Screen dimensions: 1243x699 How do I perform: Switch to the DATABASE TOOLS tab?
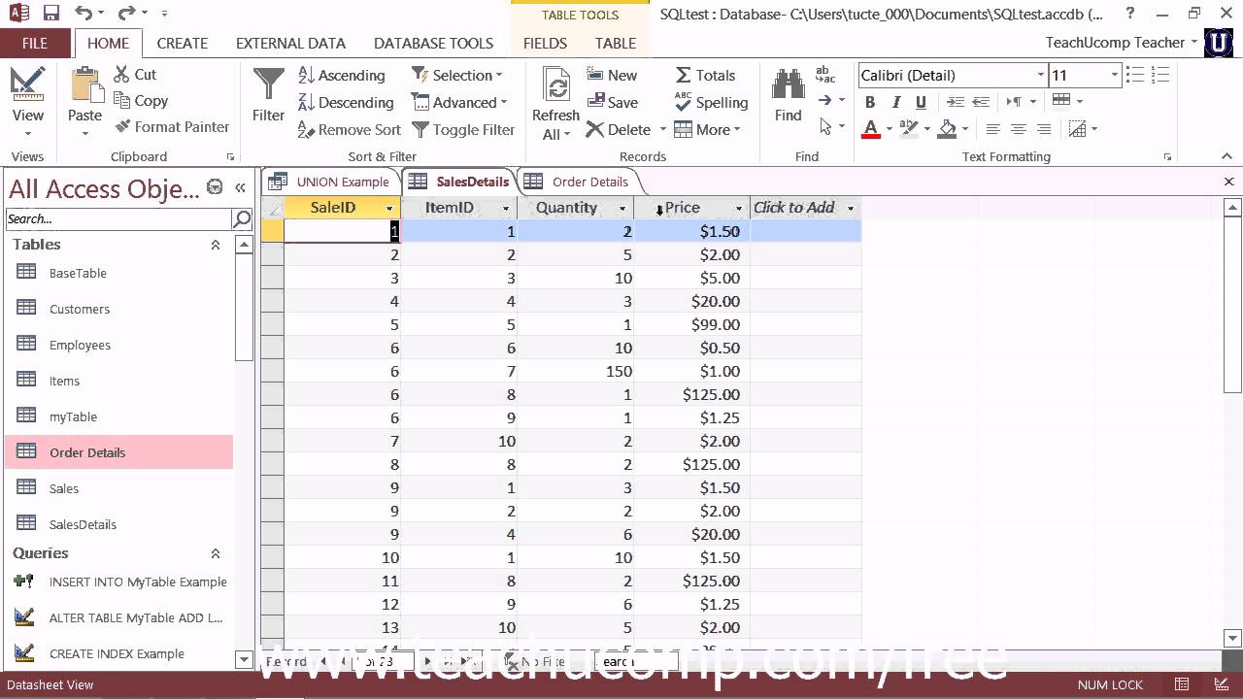[433, 43]
